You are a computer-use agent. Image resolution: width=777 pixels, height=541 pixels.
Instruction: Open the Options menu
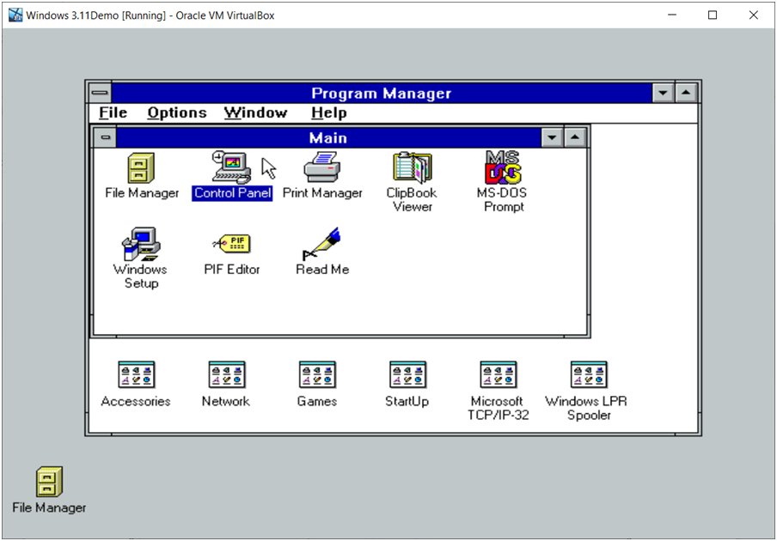(x=177, y=112)
